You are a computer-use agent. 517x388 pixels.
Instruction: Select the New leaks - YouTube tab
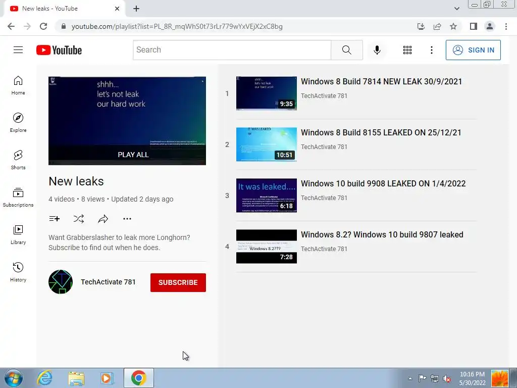[64, 9]
